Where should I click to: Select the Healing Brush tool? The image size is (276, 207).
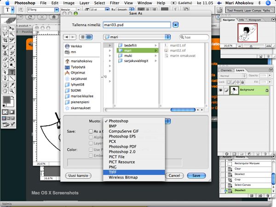pos(5,47)
